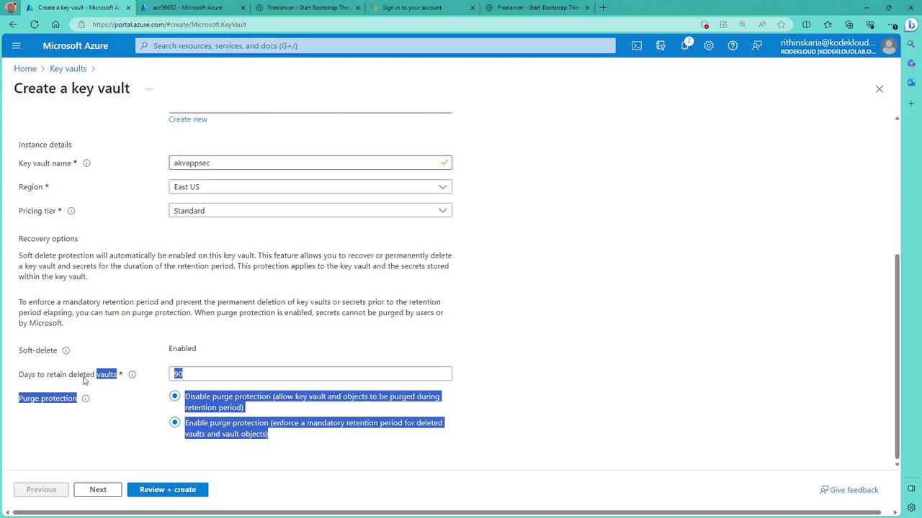922x518 pixels.
Task: Launch Cloud Shell from the top bar
Action: click(637, 45)
